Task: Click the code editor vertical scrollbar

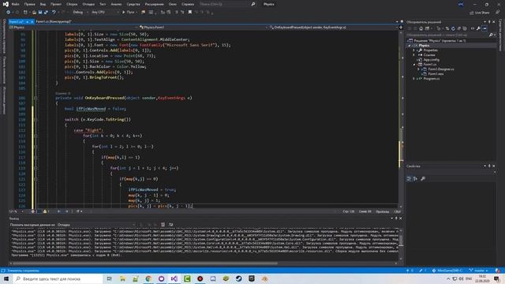Action: (x=401, y=118)
